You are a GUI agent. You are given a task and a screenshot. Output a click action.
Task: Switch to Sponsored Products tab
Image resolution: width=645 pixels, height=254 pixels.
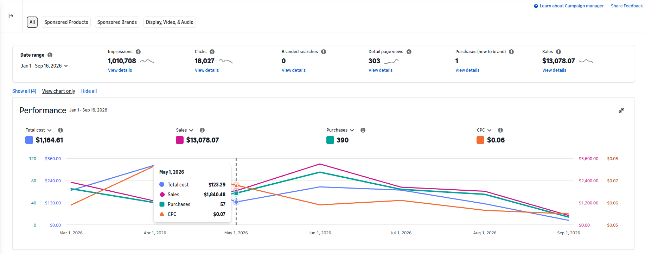(66, 22)
